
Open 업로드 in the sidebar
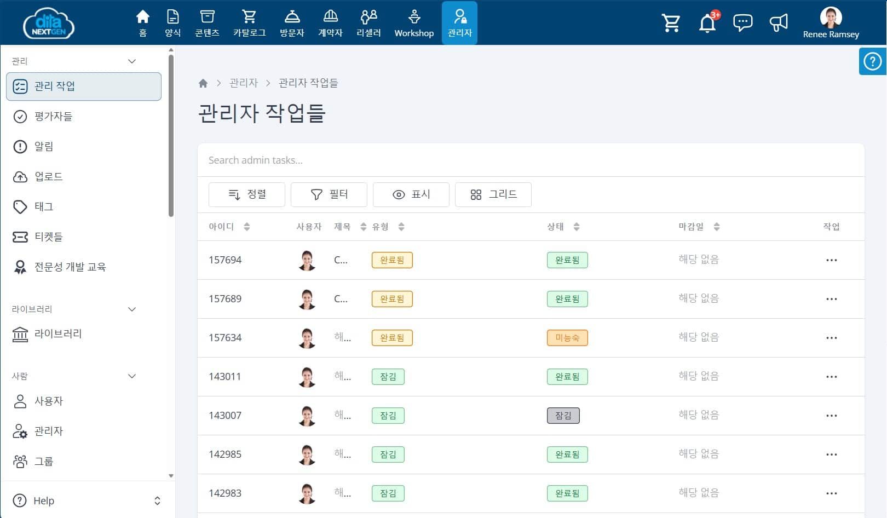[x=48, y=176]
